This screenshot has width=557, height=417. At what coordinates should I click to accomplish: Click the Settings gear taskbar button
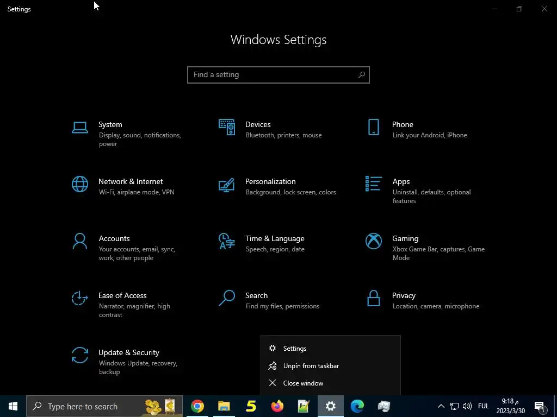(x=330, y=406)
